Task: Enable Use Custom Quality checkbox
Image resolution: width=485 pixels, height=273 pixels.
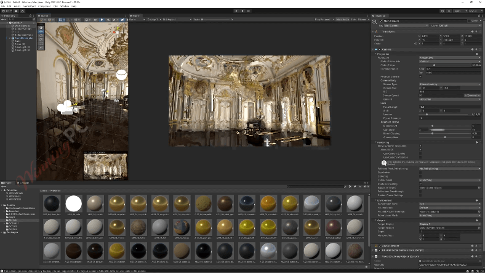Action: click(420, 153)
